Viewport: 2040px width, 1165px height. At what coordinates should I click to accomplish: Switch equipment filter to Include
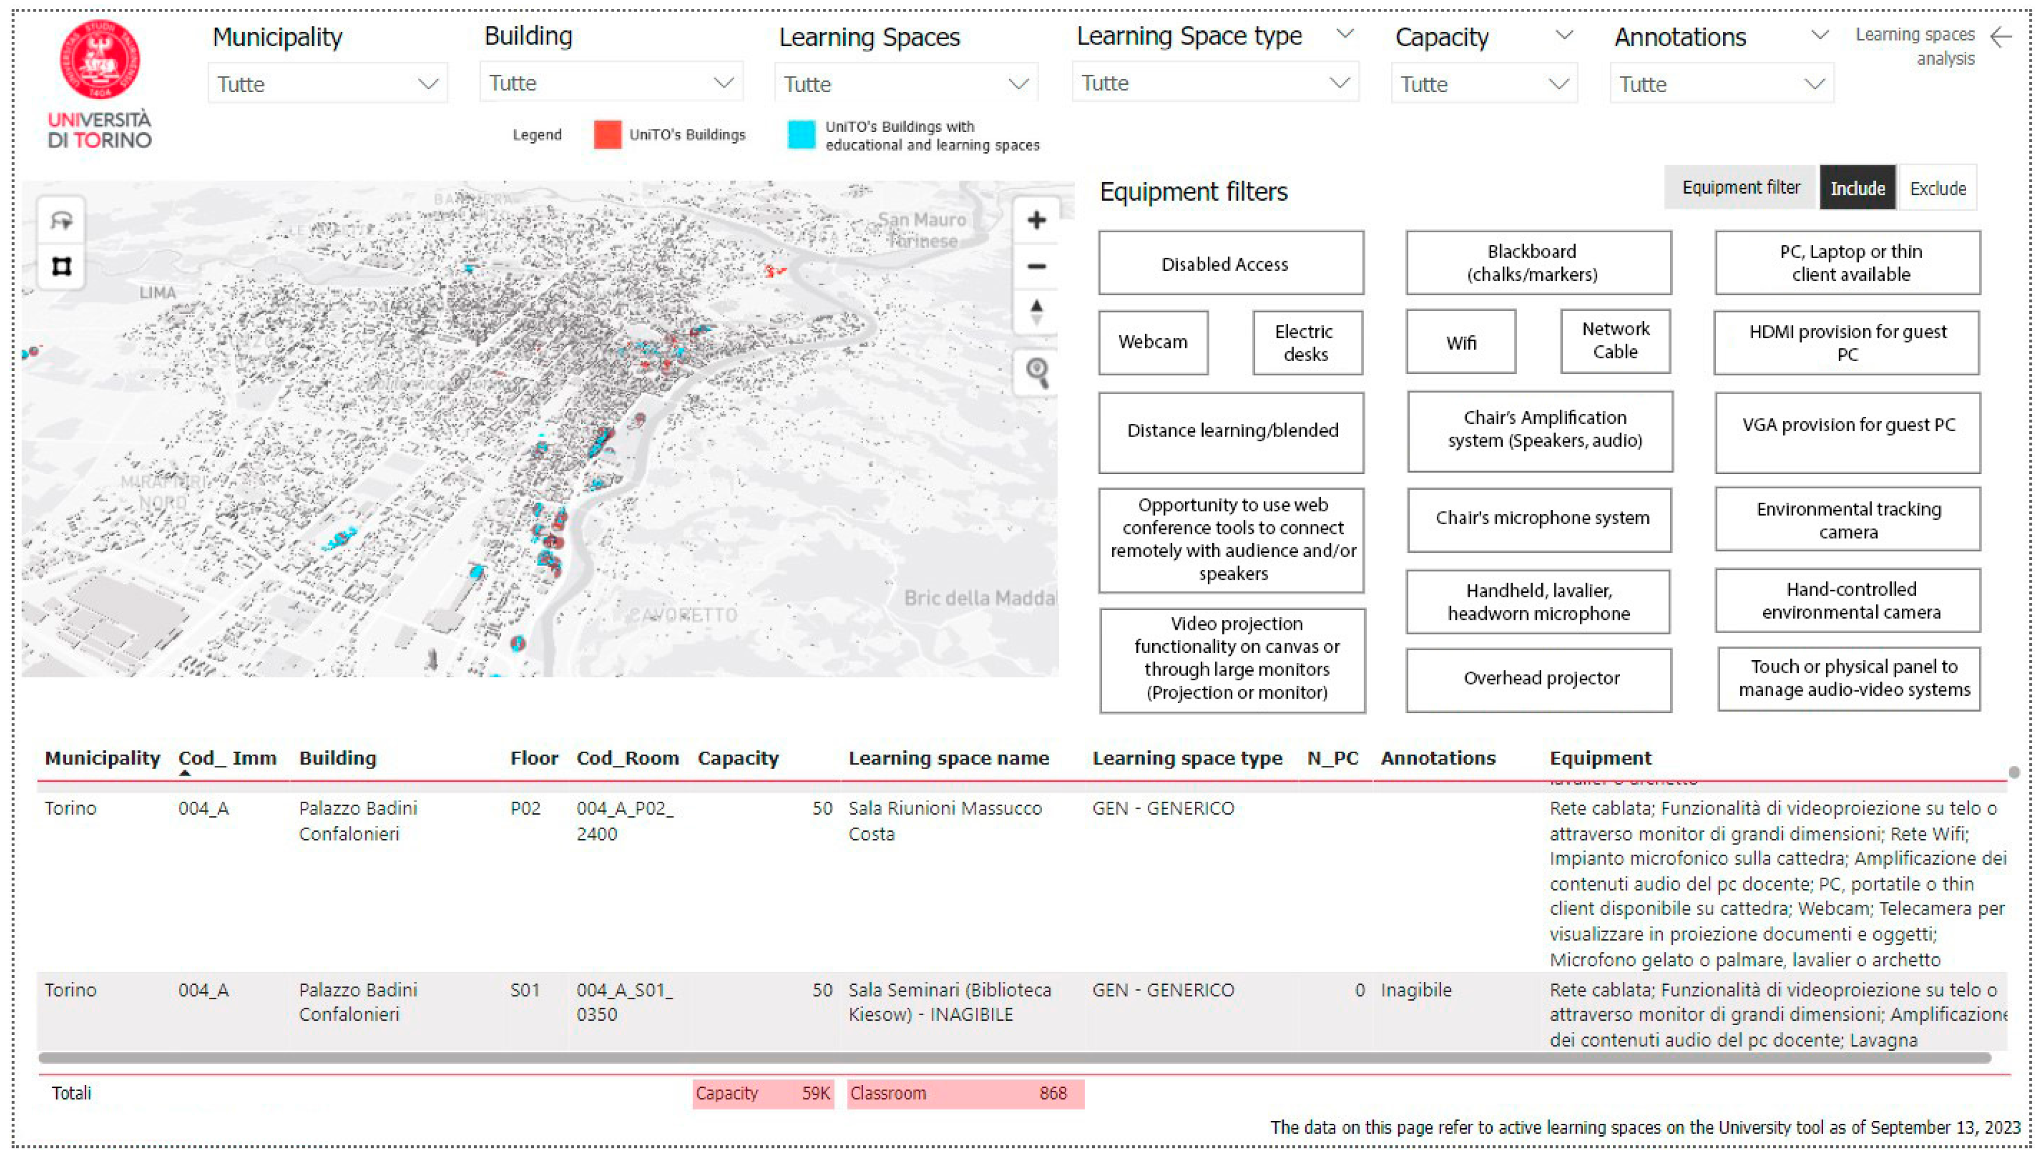1857,188
